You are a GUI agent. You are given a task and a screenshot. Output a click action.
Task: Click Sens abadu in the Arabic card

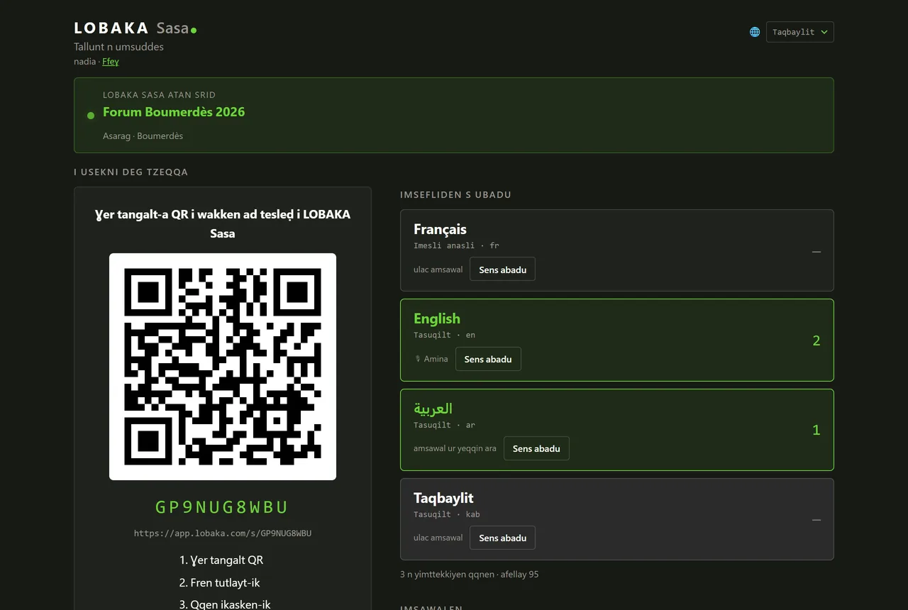[x=536, y=448]
